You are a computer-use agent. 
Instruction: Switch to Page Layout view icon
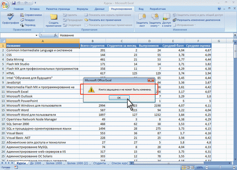coord(188,167)
